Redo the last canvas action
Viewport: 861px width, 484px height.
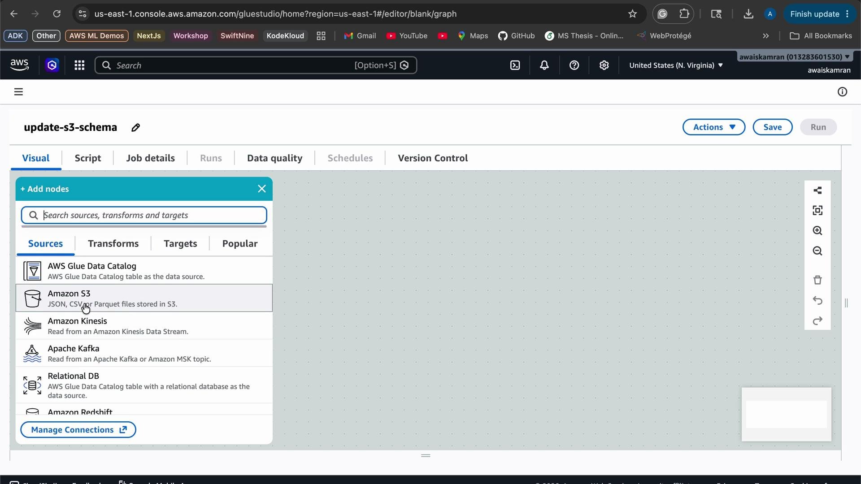pyautogui.click(x=818, y=321)
